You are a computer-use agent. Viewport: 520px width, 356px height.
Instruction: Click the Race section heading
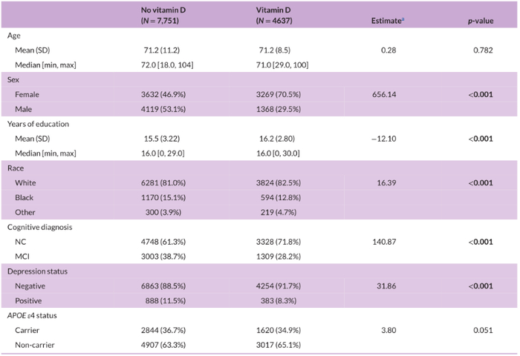tap(16, 168)
